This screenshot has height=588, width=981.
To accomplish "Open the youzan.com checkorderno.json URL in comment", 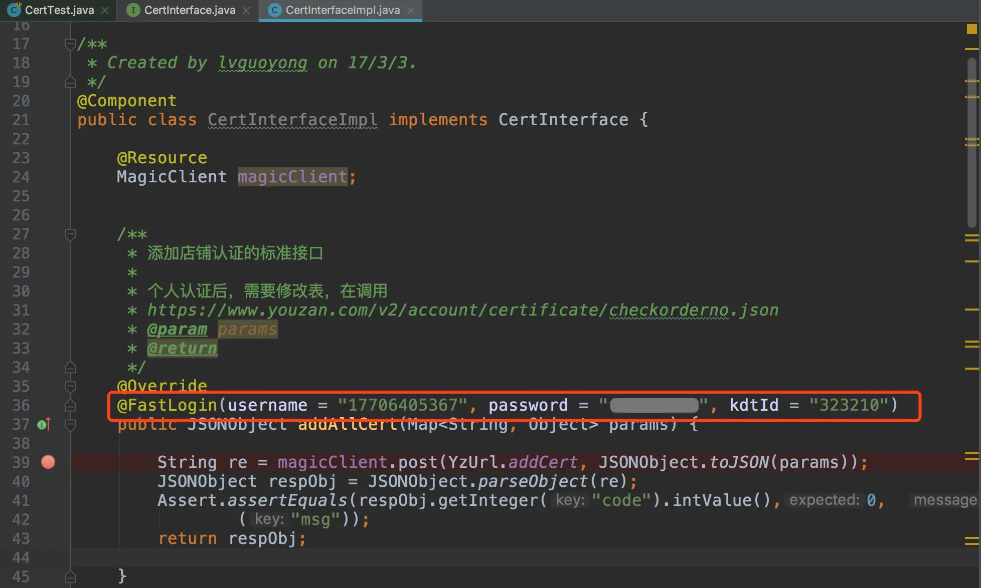I will point(462,310).
